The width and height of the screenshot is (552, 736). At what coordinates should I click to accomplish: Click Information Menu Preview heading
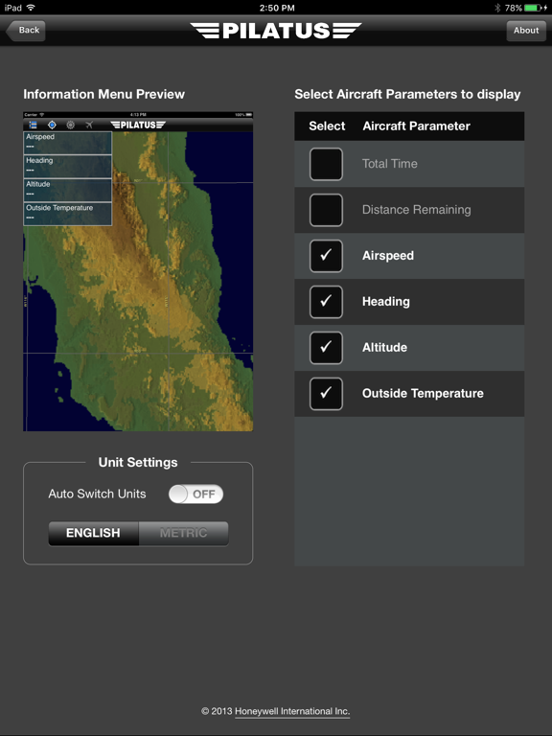[103, 94]
